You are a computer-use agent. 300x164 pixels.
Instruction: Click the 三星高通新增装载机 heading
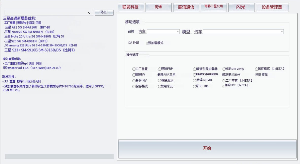[20, 18]
